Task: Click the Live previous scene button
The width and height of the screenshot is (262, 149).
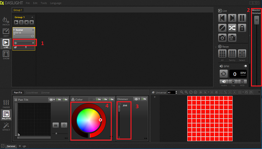Action: [x=222, y=18]
